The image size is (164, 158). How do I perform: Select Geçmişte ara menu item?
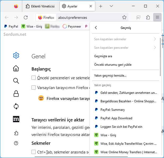(125, 56)
